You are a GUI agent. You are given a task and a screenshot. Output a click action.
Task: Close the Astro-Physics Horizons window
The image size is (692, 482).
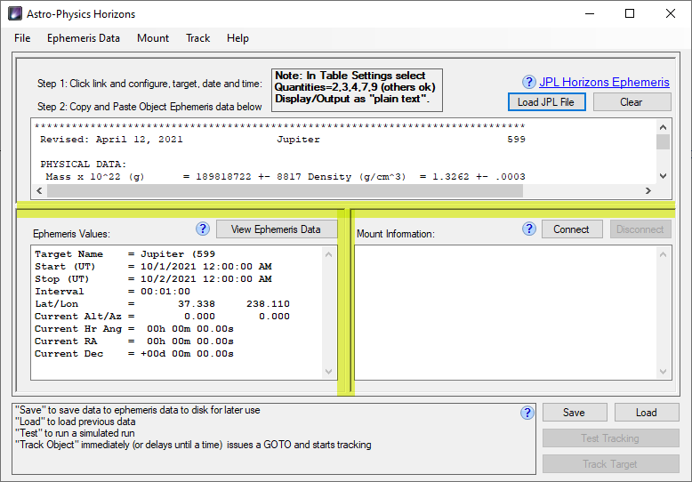(671, 13)
